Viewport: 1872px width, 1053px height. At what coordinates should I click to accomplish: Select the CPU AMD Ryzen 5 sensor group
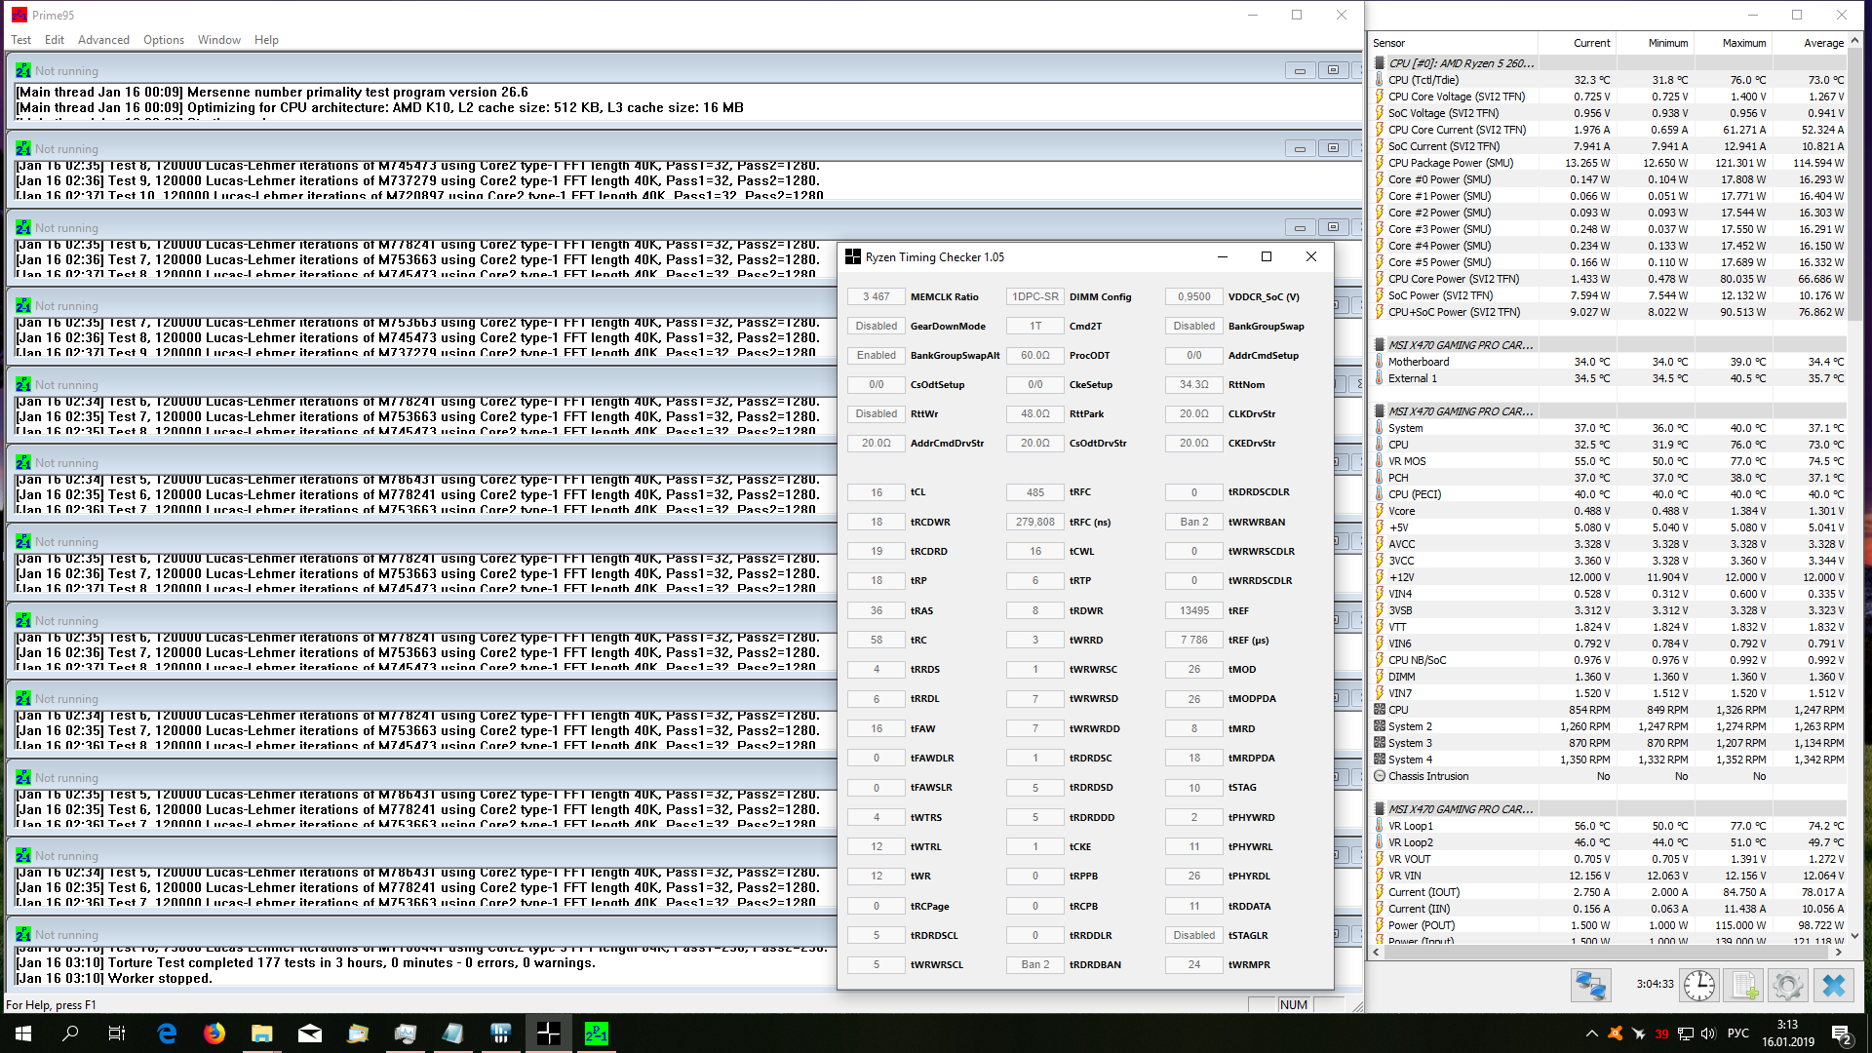[1461, 63]
